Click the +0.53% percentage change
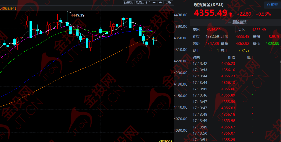Viewport: 281px width, 142px height. [x=263, y=14]
